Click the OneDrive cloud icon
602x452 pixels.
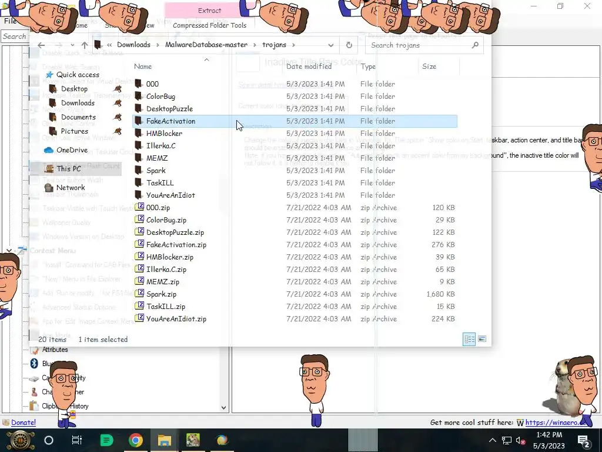click(49, 150)
